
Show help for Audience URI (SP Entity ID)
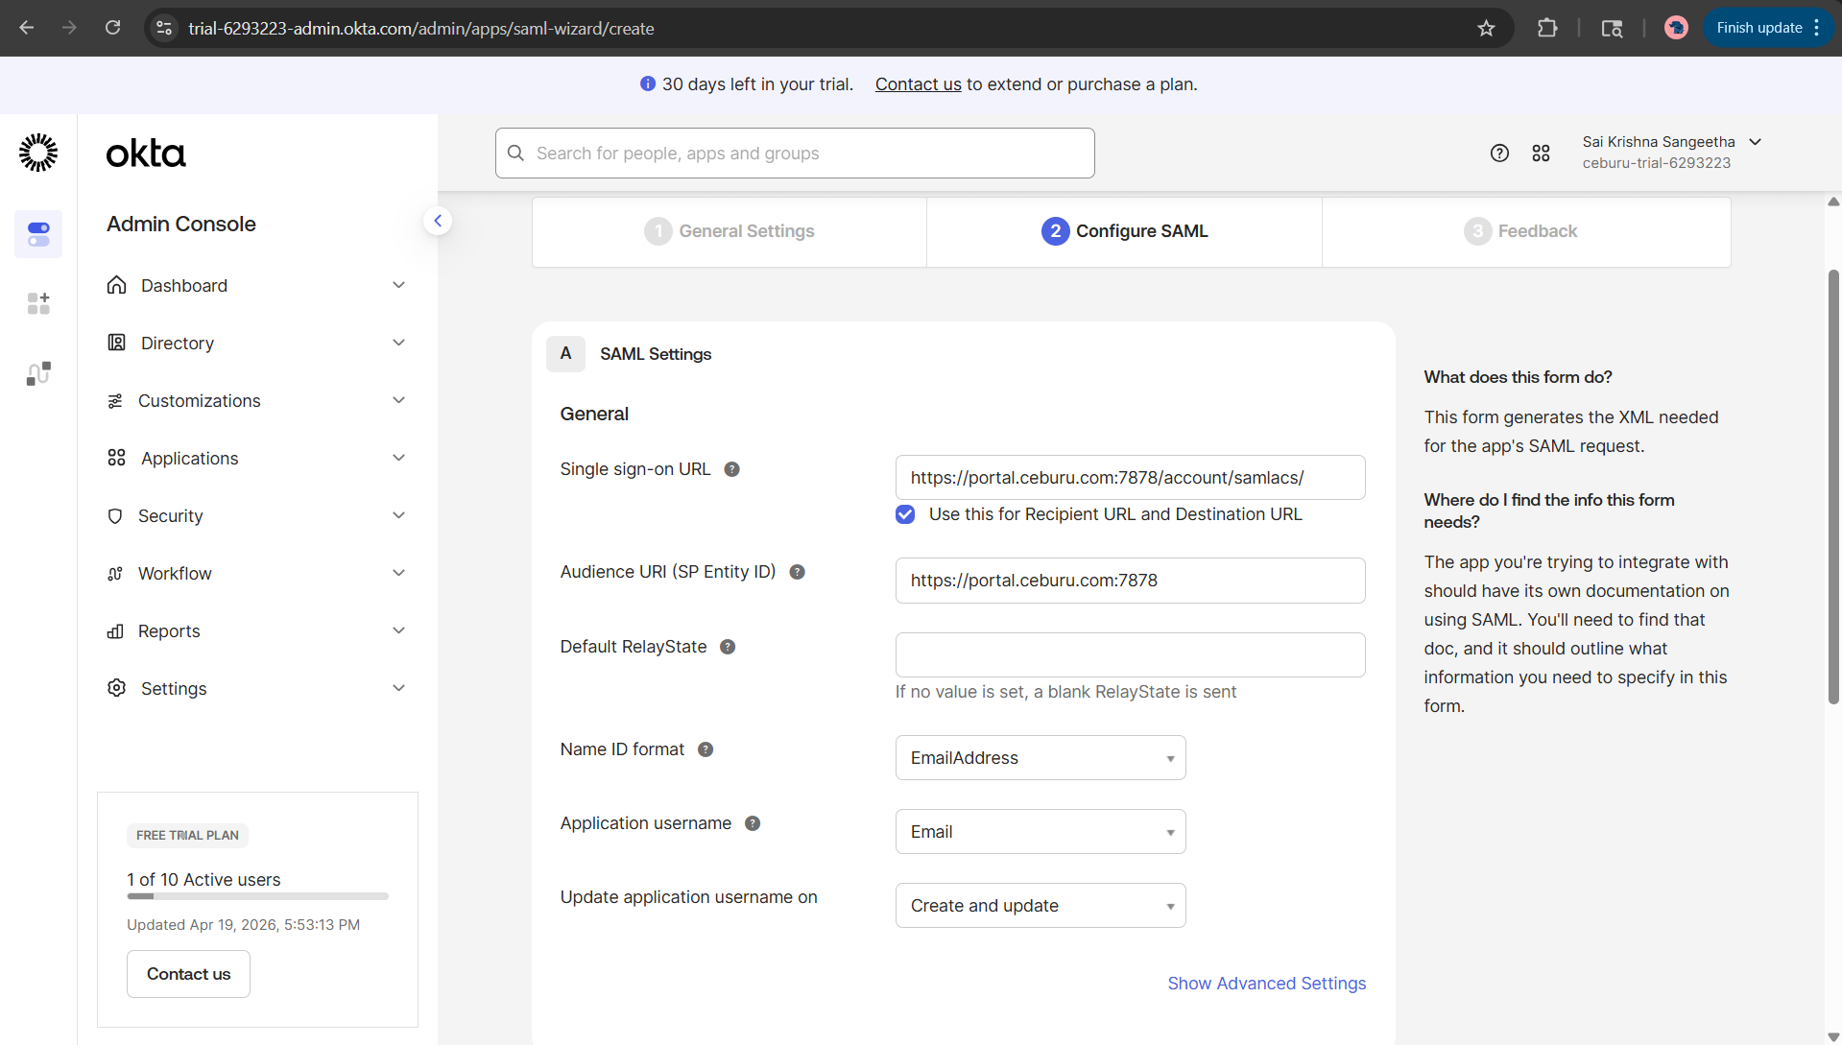(797, 572)
